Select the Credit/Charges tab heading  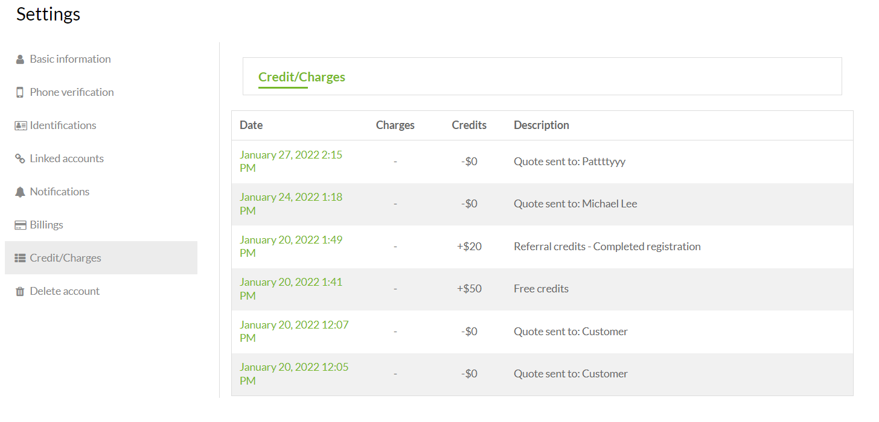(x=301, y=77)
